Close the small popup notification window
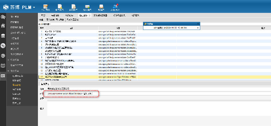This screenshot has width=271, height=126. point(198,23)
